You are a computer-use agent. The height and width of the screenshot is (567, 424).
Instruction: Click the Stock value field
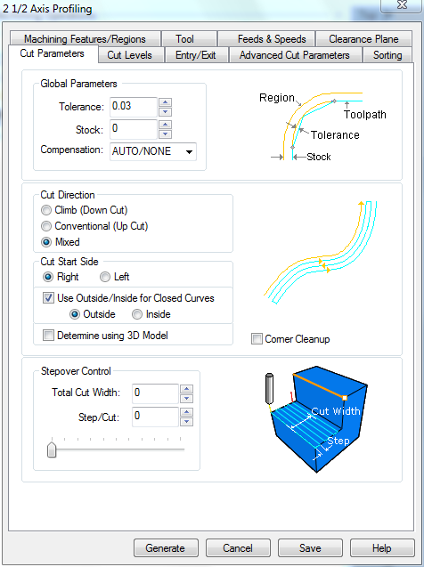click(x=134, y=129)
